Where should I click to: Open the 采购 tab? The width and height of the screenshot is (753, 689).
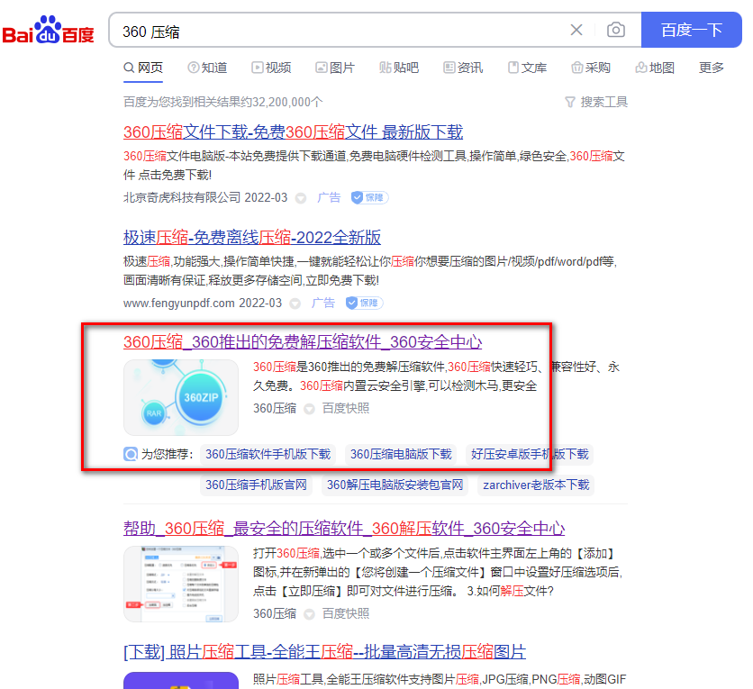pyautogui.click(x=591, y=68)
